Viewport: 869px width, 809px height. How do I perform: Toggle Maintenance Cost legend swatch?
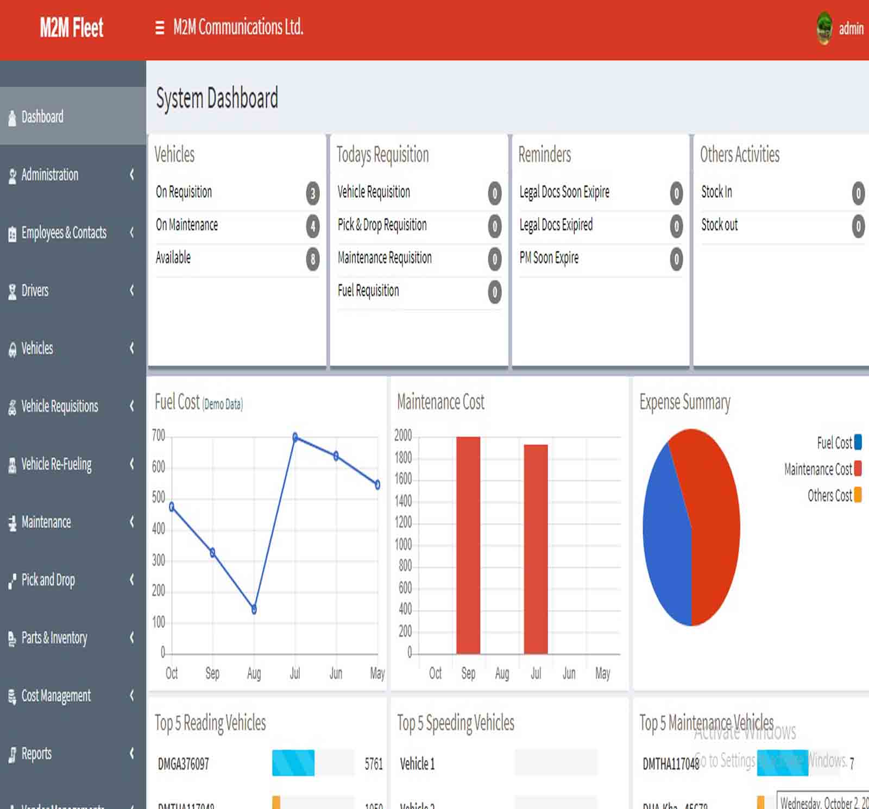tap(858, 469)
